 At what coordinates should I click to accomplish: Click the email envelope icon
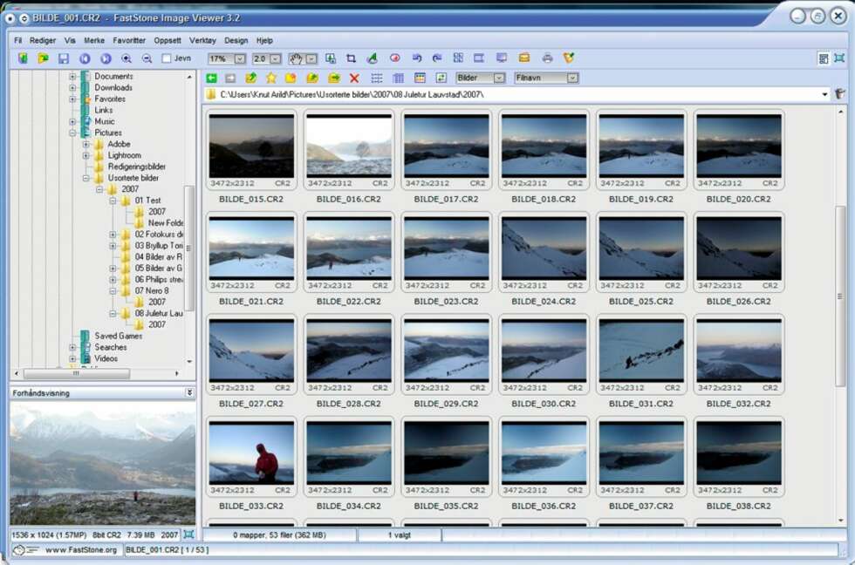524,58
